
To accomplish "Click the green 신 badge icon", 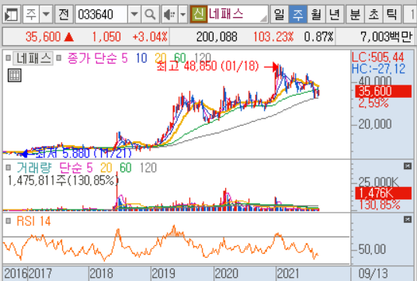I will pyautogui.click(x=198, y=14).
